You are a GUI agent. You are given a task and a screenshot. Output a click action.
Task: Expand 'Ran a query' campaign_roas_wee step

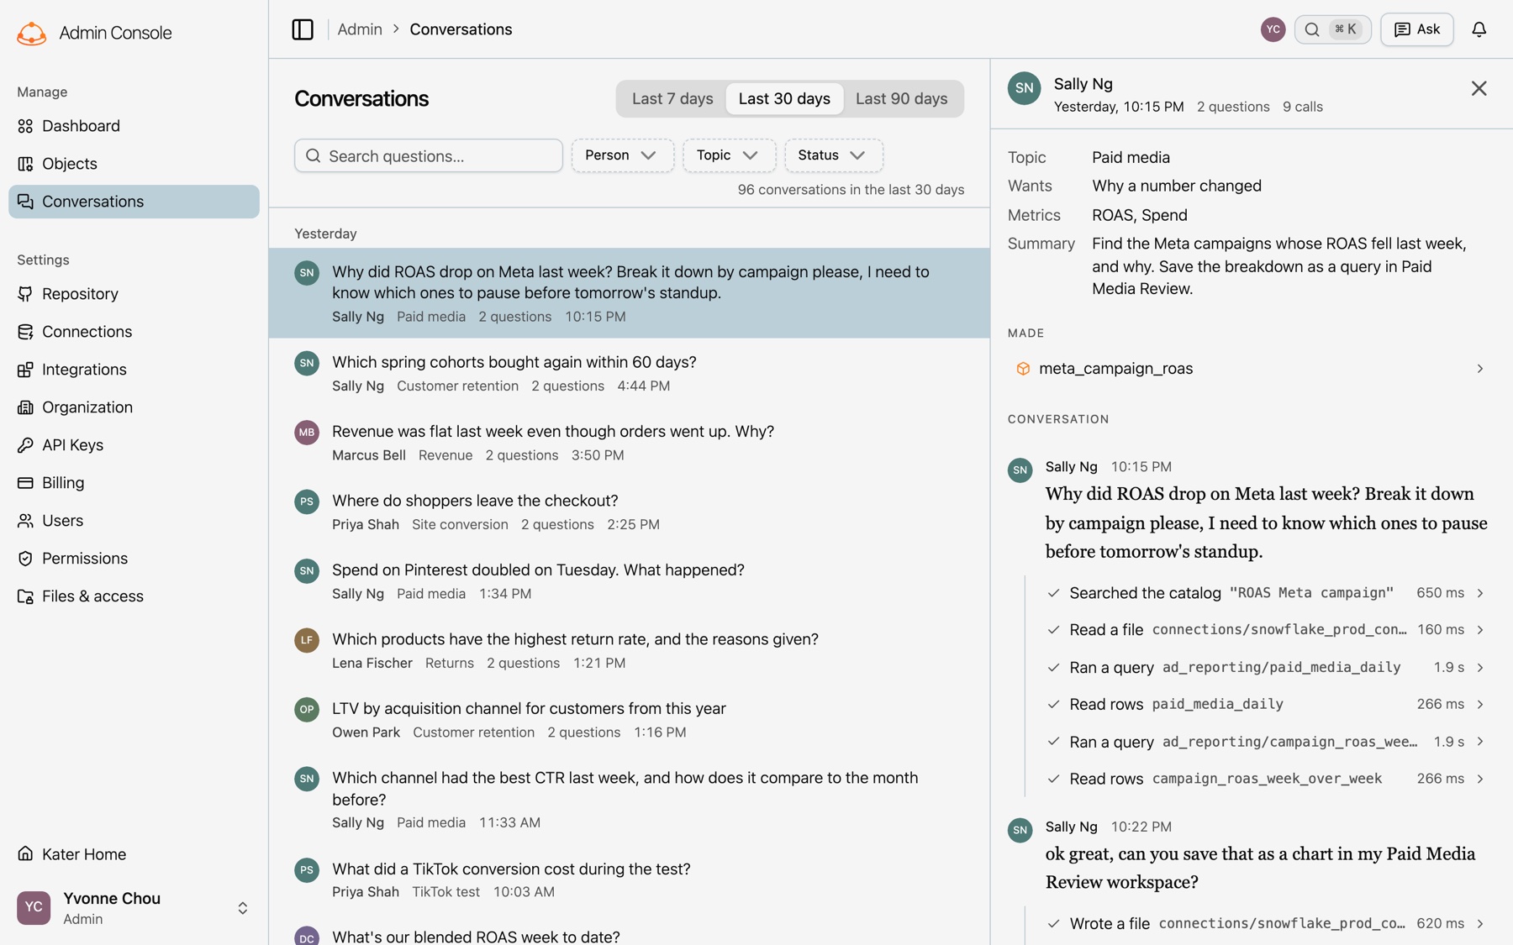tap(1479, 742)
